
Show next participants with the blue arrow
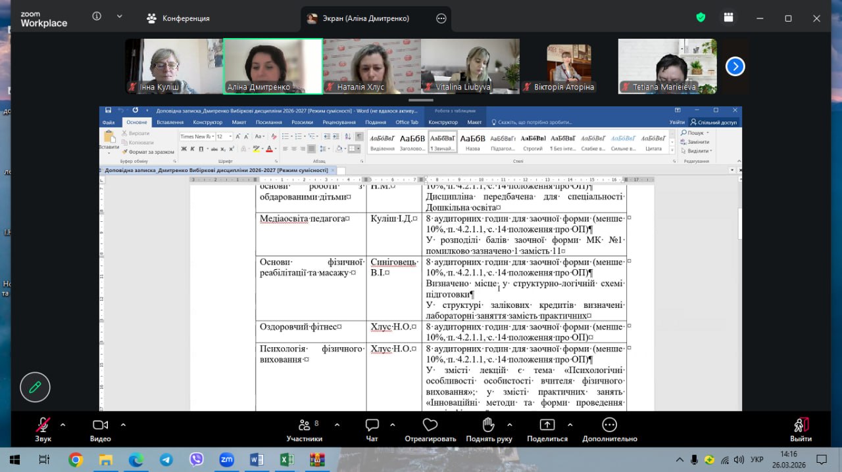pos(735,66)
